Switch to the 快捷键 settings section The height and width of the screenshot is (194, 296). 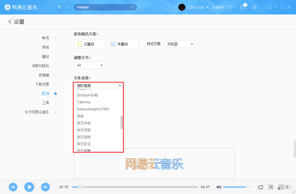tap(44, 75)
